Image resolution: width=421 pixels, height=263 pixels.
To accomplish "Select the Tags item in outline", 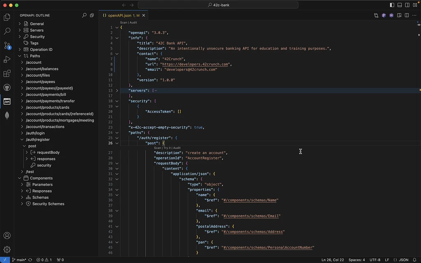I will pos(34,43).
